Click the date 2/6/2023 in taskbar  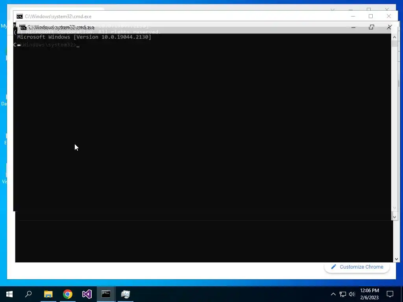pyautogui.click(x=369, y=298)
